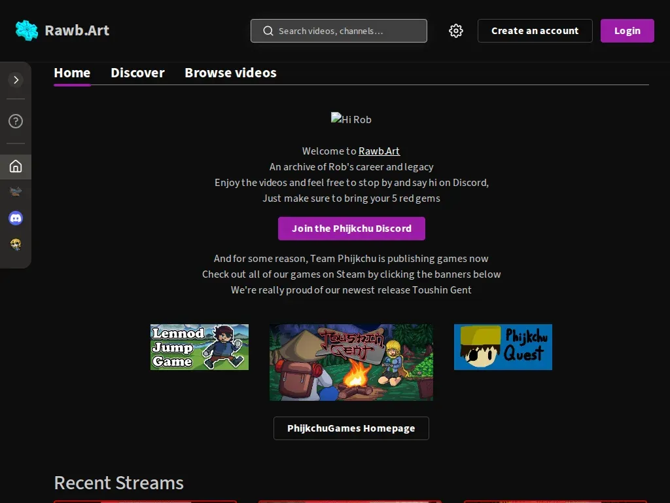This screenshot has height=503, width=670.
Task: Open the Lennod Jump Game banner
Action: pyautogui.click(x=200, y=347)
